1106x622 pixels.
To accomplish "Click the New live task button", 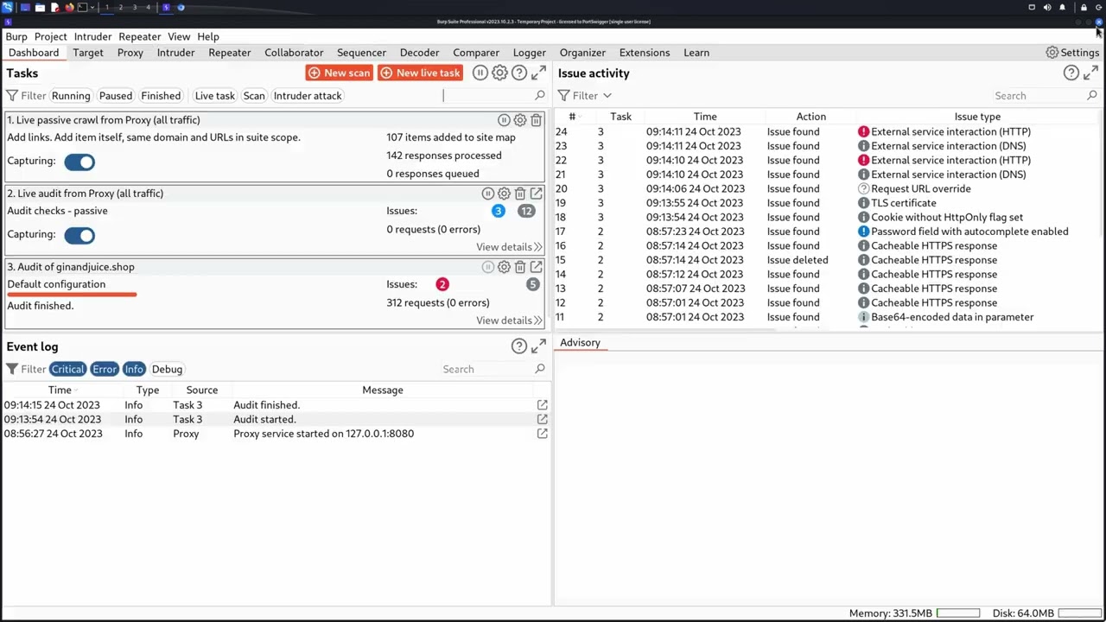I will tap(421, 73).
